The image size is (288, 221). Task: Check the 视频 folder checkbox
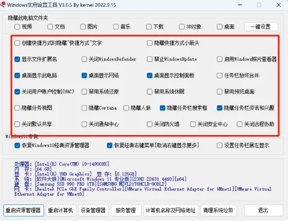17,27
